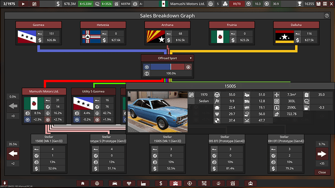
Task: Click the trophy icon beside 16355
Action: coord(300,4)
